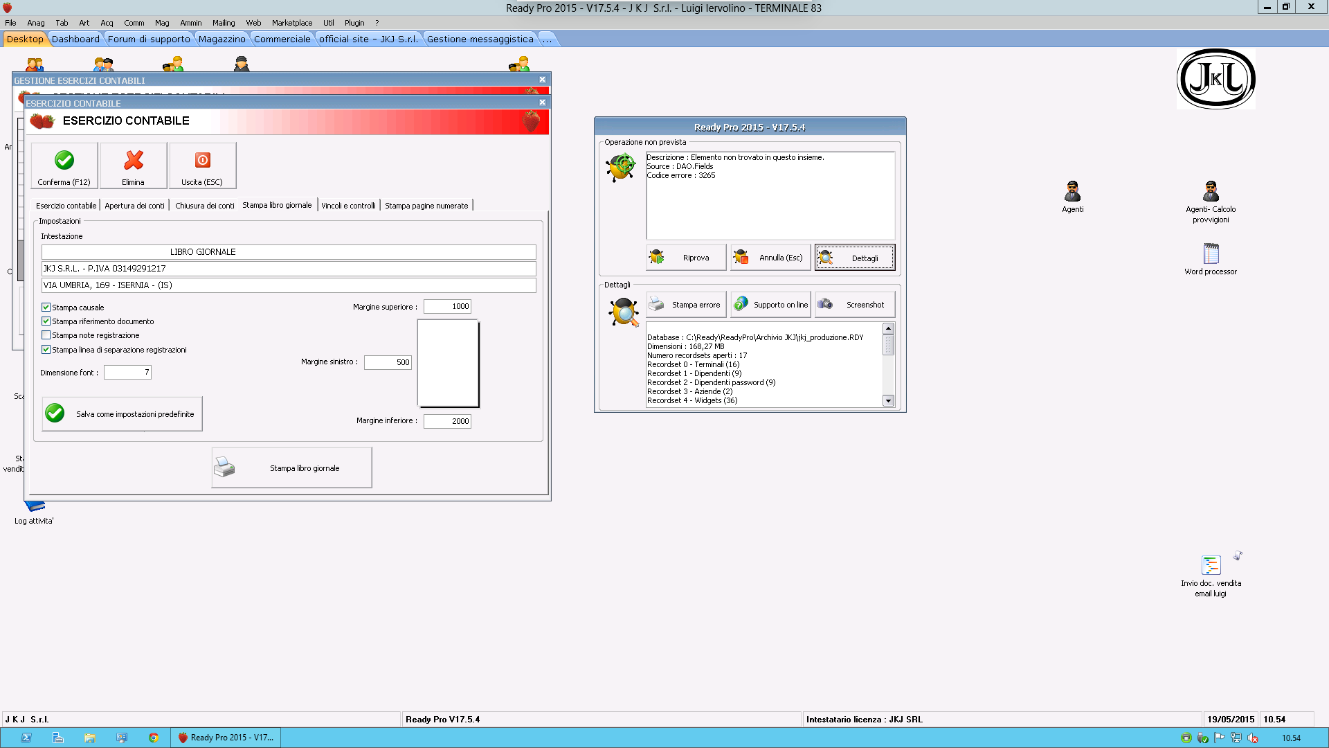Screen dimensions: 1329x748
Task: Uncheck Stampa causale checkbox
Action: pos(46,308)
